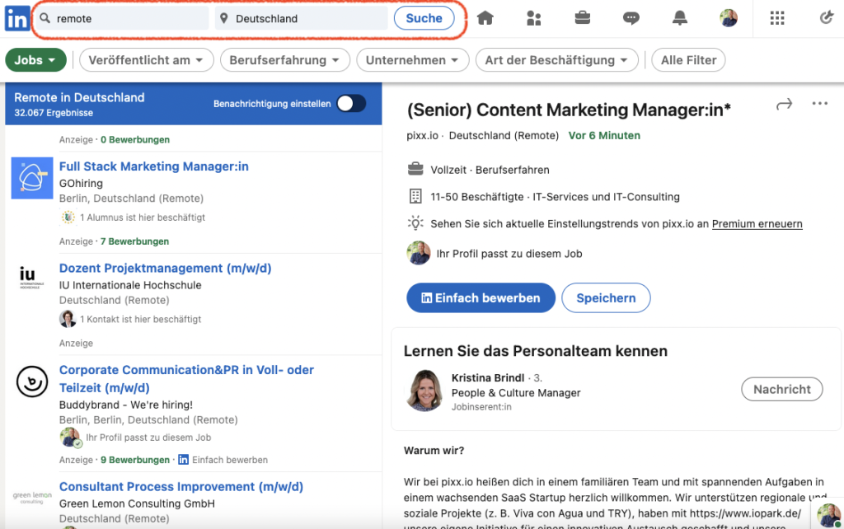Toggle Benachrichtigung einstellen switch
The image size is (844, 529).
click(351, 103)
